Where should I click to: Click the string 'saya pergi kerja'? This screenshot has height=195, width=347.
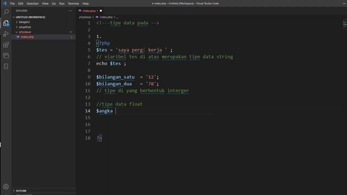click(142, 50)
